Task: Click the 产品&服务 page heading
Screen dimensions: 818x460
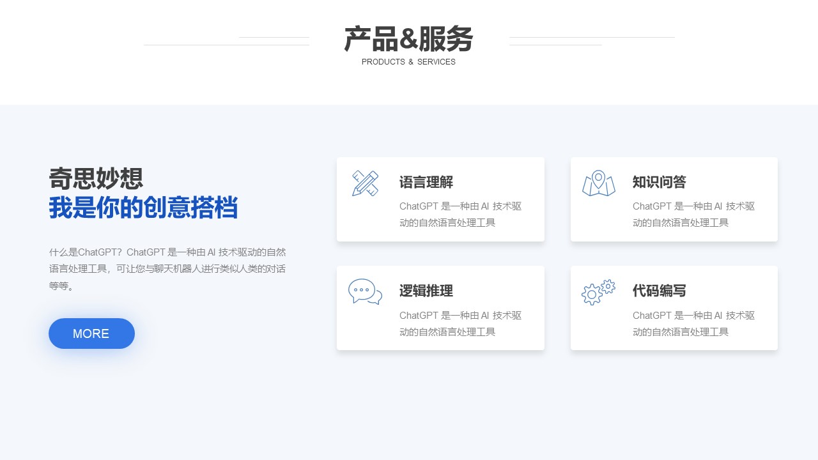Action: pyautogui.click(x=409, y=39)
